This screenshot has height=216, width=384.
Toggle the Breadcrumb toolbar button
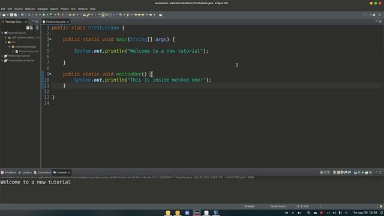point(99,15)
